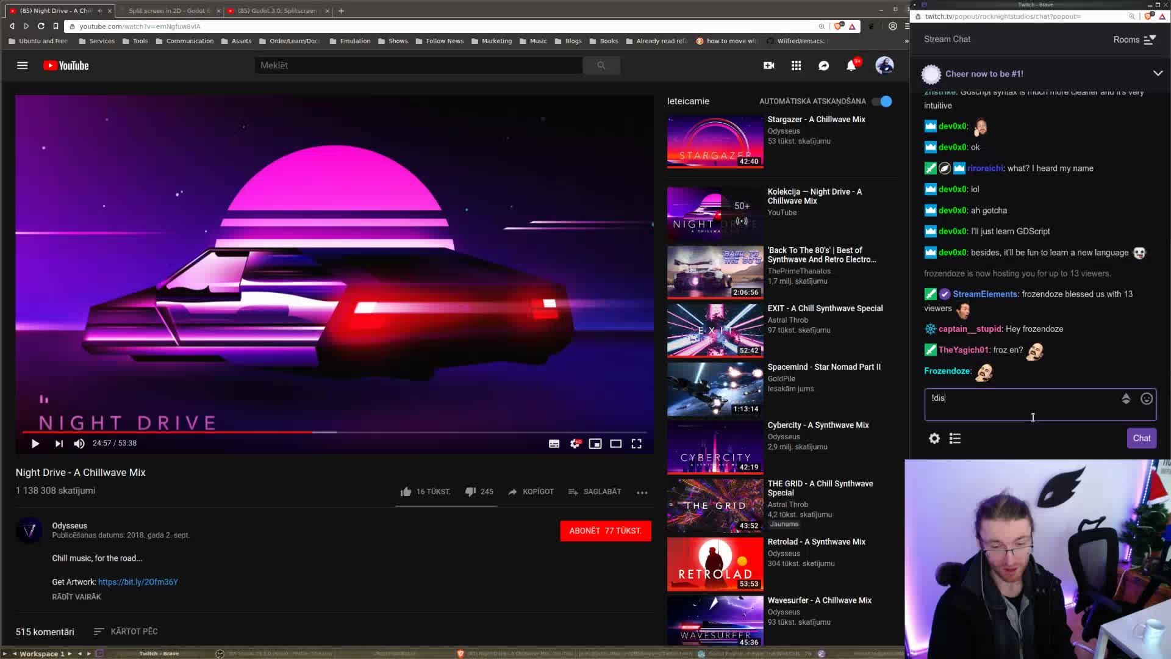The image size is (1171, 659).
Task: Play the Night Drive video
Action: coord(35,444)
